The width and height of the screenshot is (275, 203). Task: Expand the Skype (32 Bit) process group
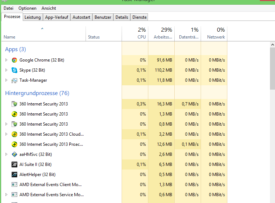pos(6,70)
